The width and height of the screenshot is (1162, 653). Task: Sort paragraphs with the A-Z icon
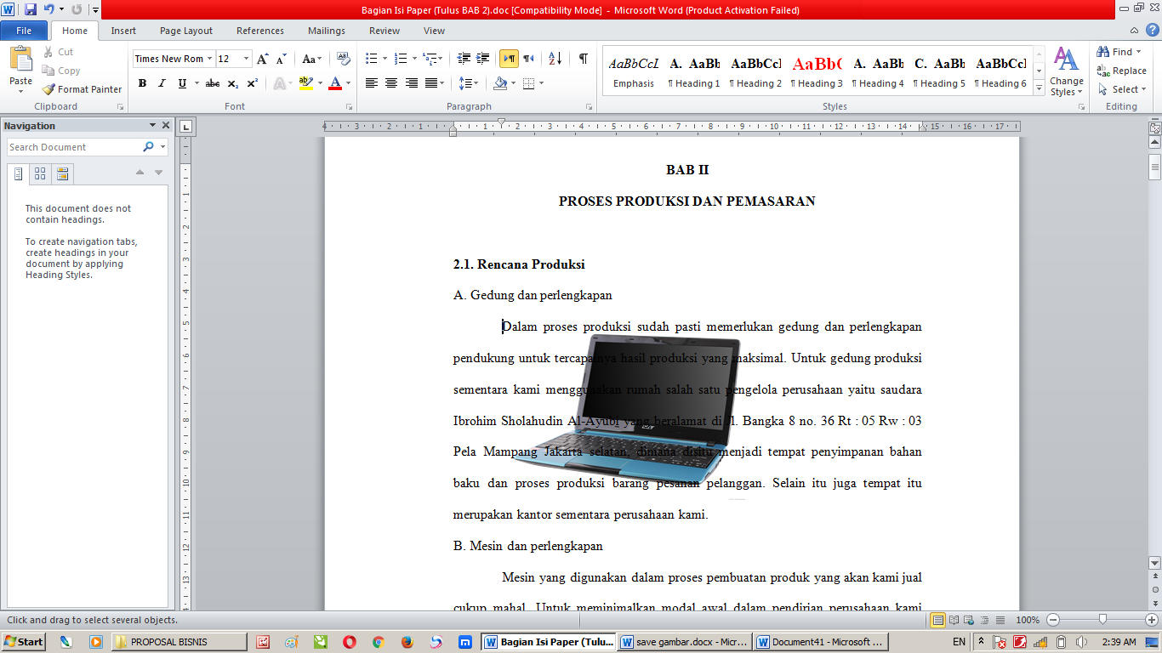[555, 59]
